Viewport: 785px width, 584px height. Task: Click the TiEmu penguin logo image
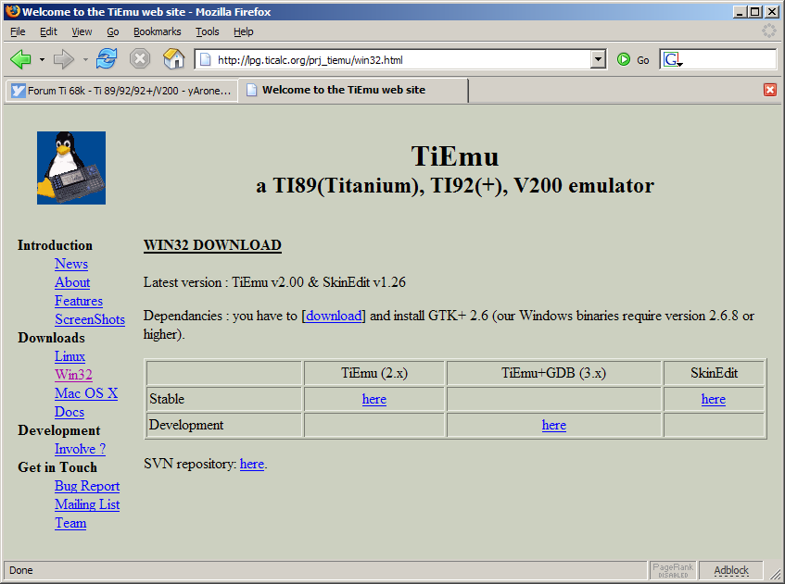point(71,168)
